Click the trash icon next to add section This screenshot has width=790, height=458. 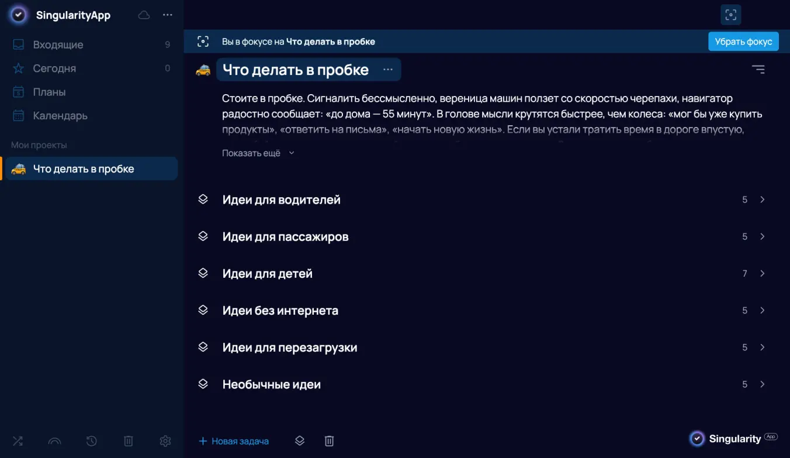[x=329, y=440]
